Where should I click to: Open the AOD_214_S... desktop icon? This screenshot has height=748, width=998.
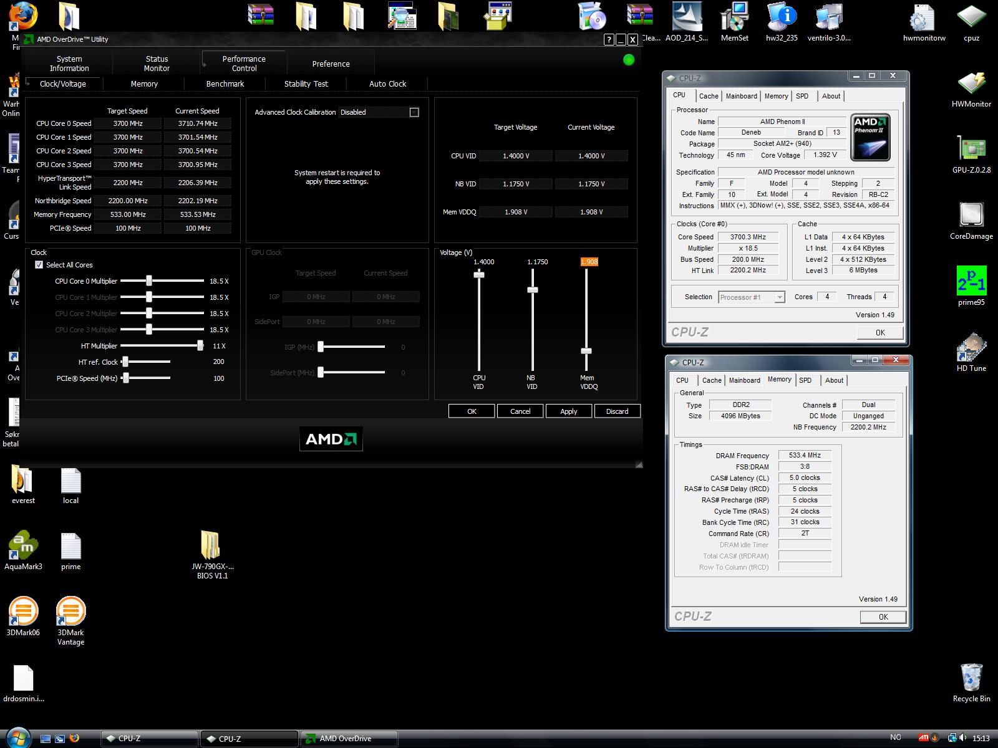pos(686,22)
